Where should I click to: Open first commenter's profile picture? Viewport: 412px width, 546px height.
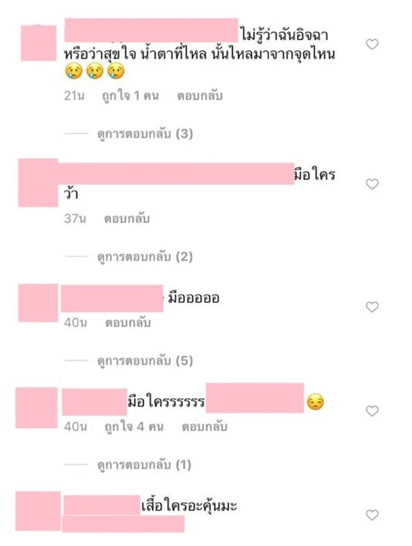pyautogui.click(x=39, y=43)
